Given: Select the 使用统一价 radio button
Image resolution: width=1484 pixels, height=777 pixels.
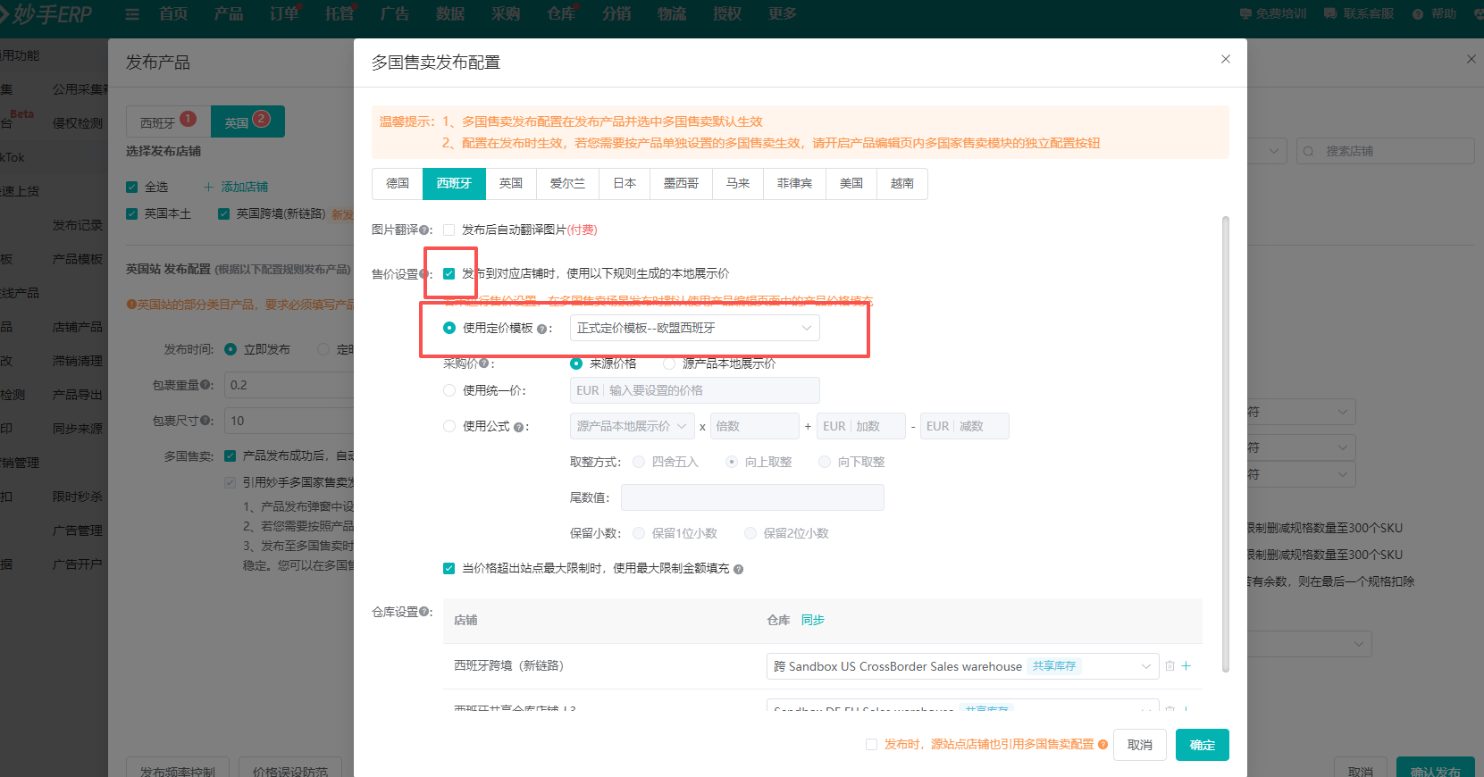Looking at the screenshot, I should [449, 390].
